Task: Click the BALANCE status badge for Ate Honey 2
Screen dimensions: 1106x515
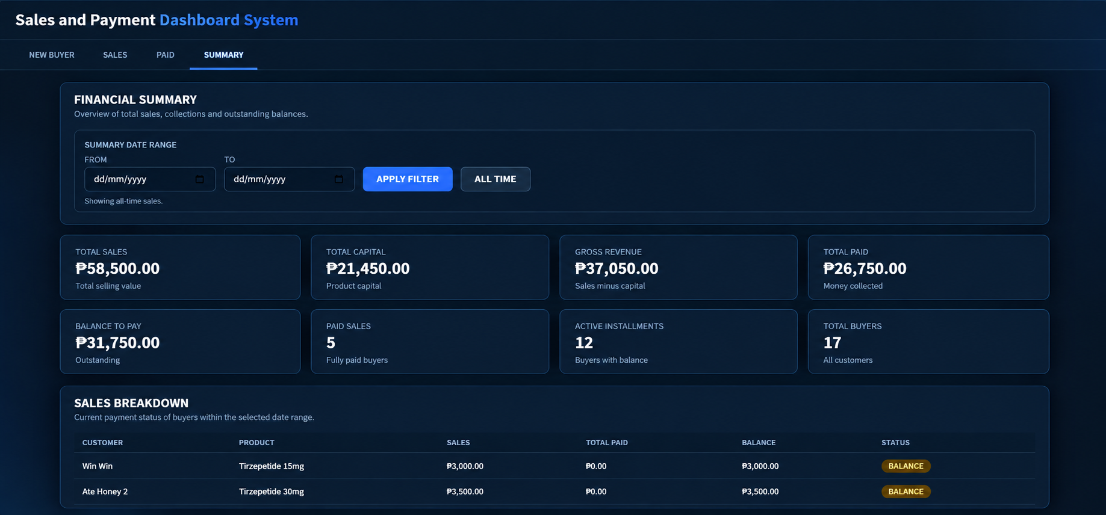Action: point(906,492)
